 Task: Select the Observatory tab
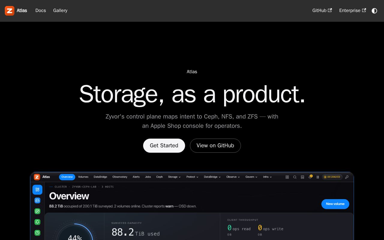click(x=120, y=177)
